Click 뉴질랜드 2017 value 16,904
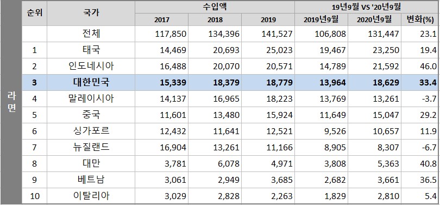This screenshot has width=440, height=205. (173, 148)
